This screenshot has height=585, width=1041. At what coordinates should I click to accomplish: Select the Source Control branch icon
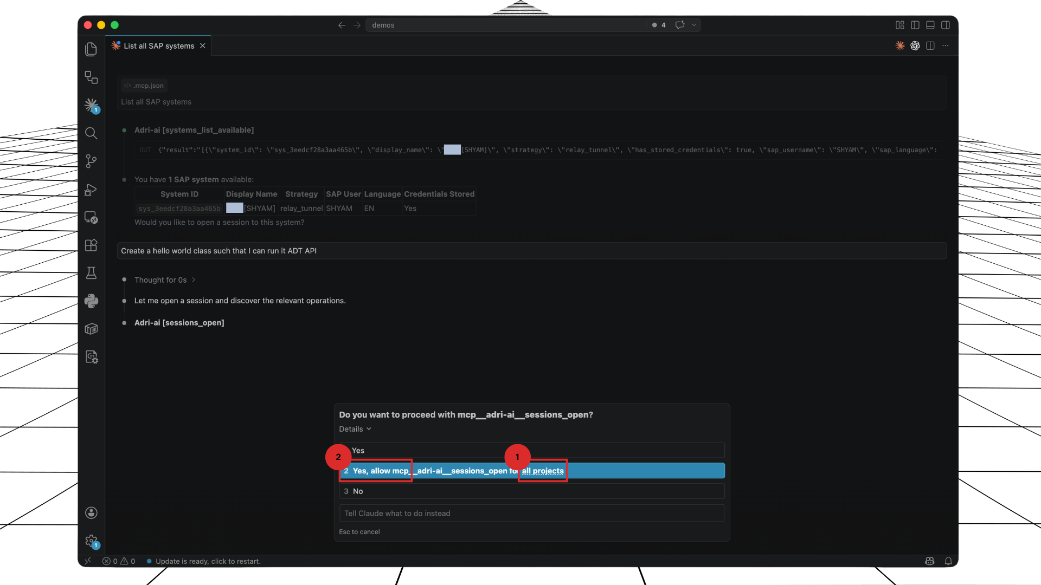point(91,161)
